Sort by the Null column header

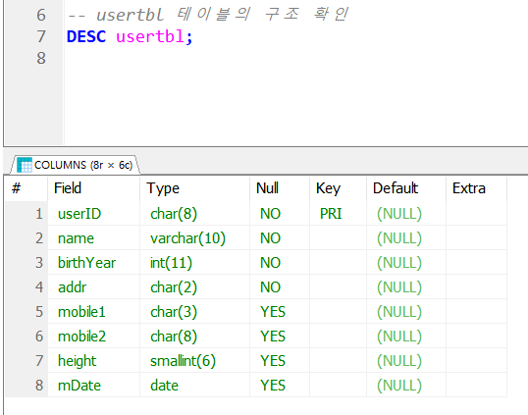tap(280, 188)
